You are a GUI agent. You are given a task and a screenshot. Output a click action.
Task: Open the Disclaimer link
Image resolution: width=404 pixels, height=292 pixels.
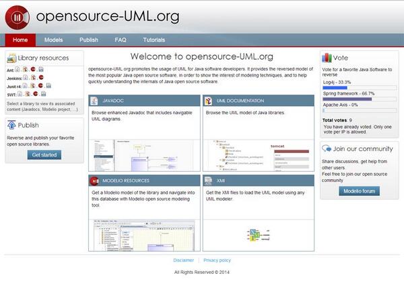click(183, 260)
